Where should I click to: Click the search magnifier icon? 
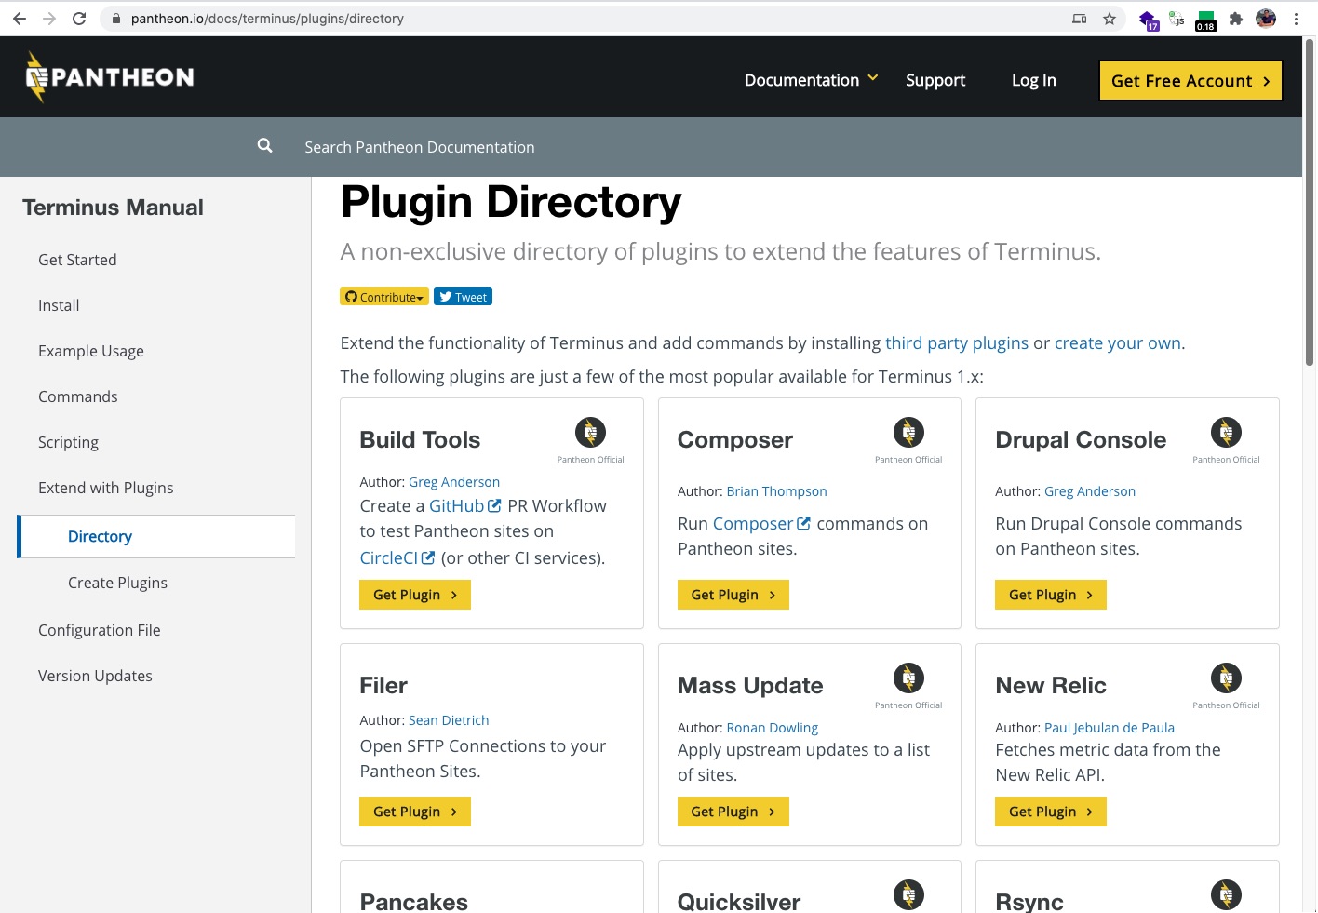(265, 146)
